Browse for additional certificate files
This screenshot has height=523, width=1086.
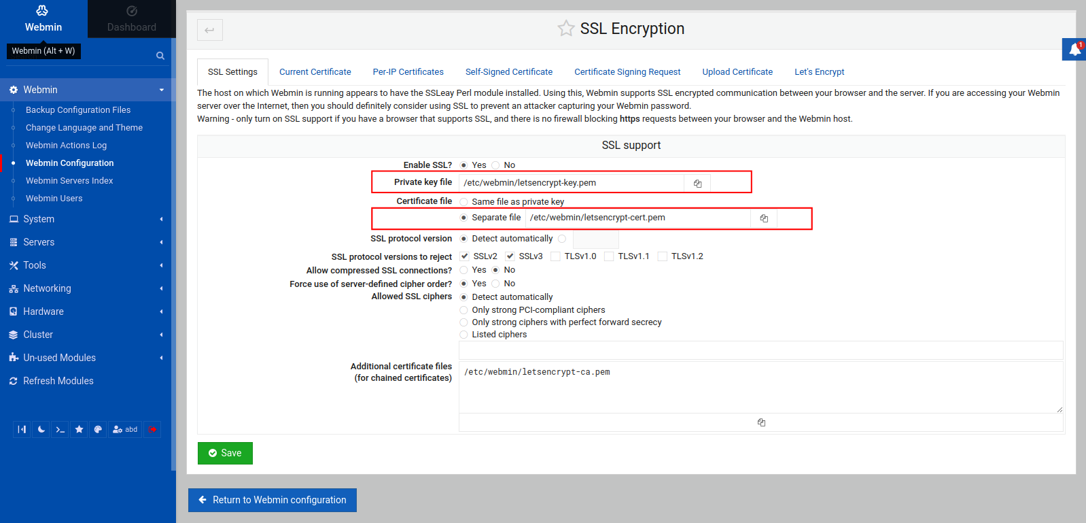[761, 422]
